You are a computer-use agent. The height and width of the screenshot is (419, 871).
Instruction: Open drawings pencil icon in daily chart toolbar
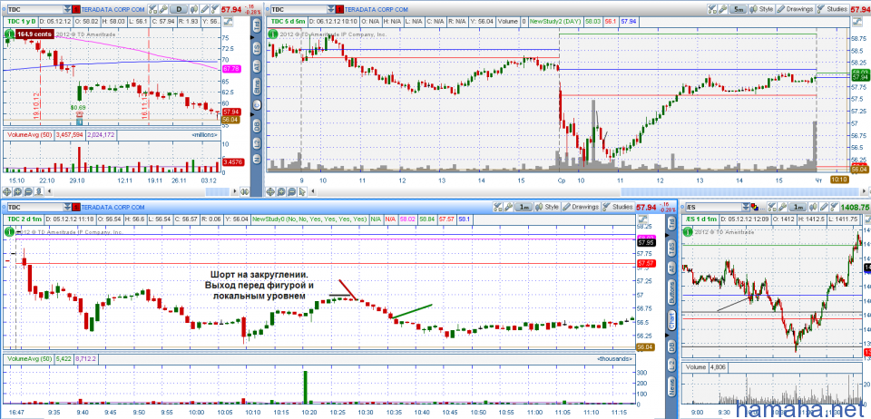point(204,9)
